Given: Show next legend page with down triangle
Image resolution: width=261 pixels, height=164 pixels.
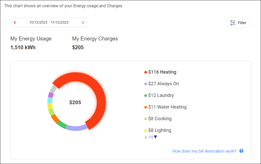Looking at the screenshot, I should point(155,137).
